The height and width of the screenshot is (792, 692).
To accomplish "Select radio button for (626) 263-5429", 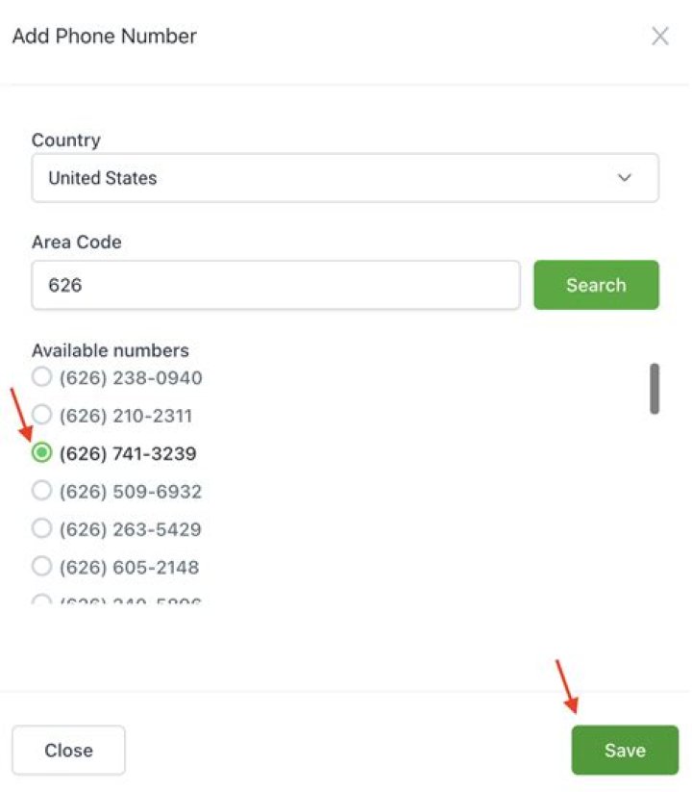I will pos(41,528).
